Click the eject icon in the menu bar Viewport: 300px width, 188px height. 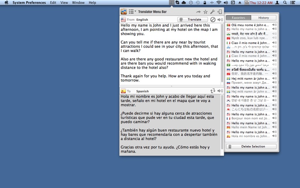tap(240, 3)
